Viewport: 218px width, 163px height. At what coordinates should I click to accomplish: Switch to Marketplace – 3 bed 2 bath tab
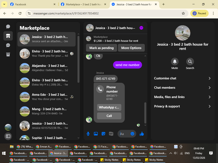point(83,4)
